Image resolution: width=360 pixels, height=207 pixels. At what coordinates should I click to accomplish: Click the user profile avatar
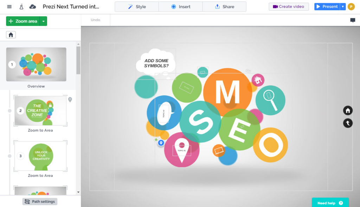click(x=351, y=7)
